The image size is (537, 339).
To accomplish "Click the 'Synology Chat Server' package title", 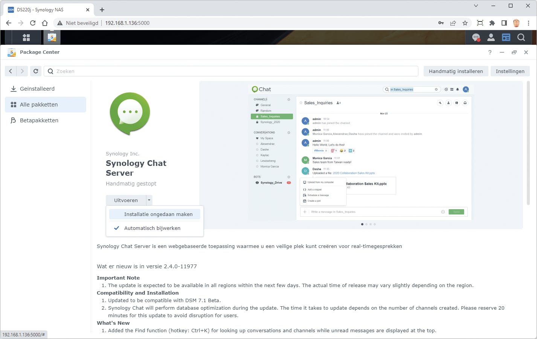I will pos(136,168).
